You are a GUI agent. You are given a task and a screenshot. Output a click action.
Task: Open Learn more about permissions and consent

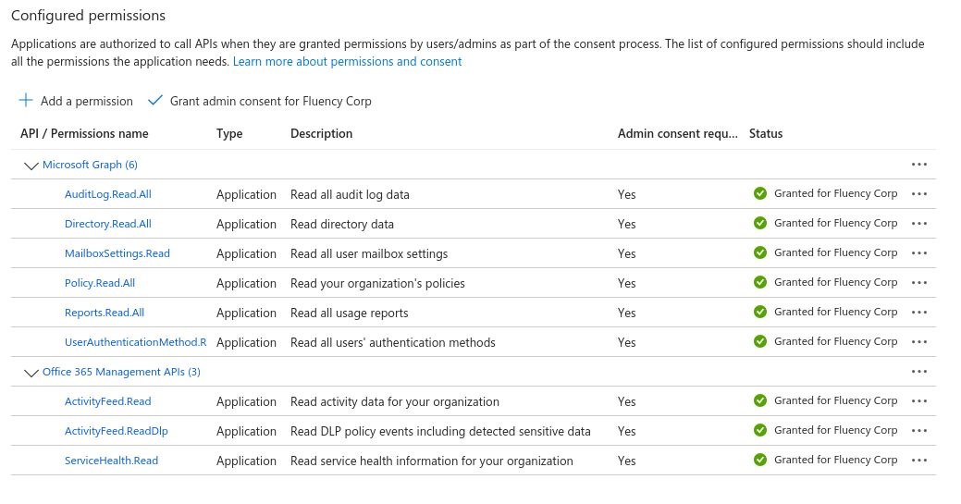347,61
